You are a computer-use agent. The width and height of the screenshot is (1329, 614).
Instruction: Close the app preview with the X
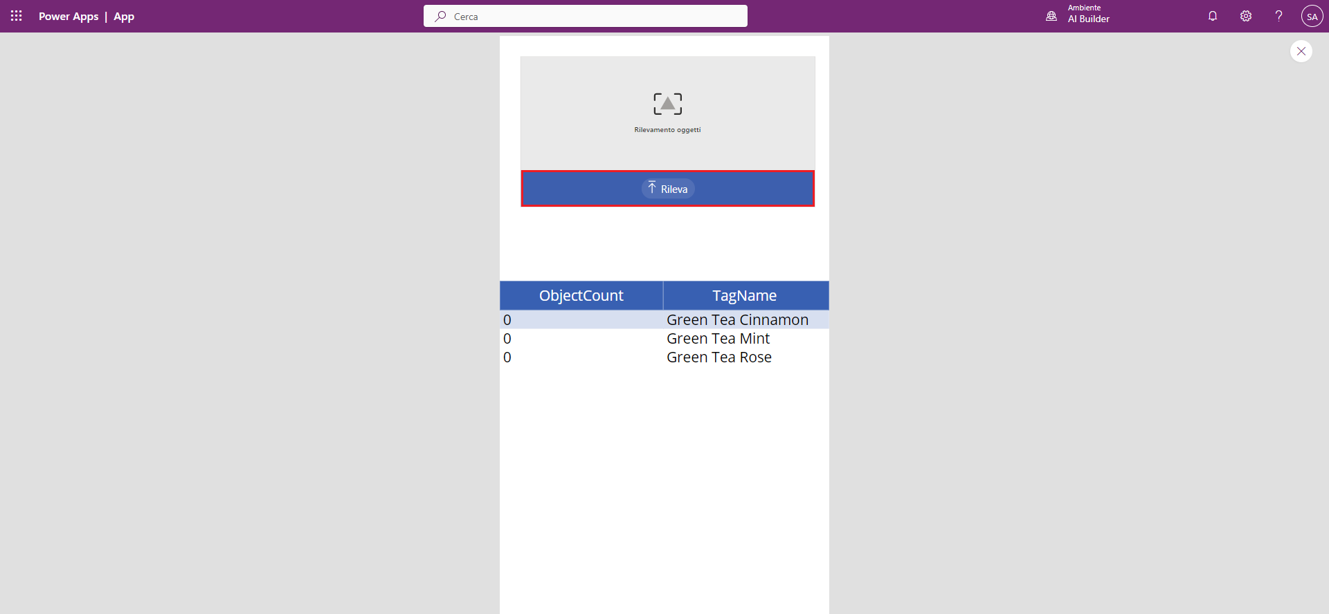[1301, 51]
